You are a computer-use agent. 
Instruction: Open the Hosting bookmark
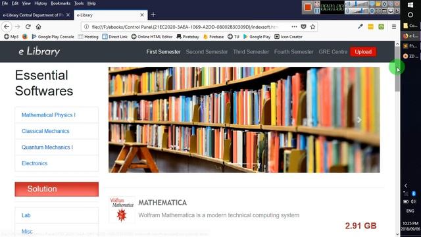click(88, 37)
